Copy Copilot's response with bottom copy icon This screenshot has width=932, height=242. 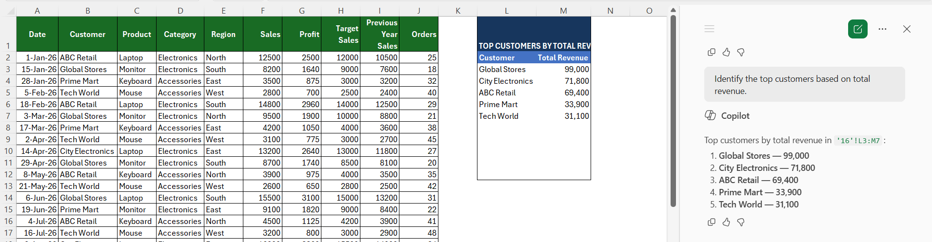pos(712,222)
